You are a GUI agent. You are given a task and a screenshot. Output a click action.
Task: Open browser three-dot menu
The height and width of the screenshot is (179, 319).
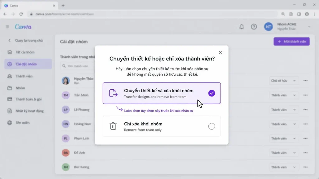pyautogui.click(x=315, y=14)
